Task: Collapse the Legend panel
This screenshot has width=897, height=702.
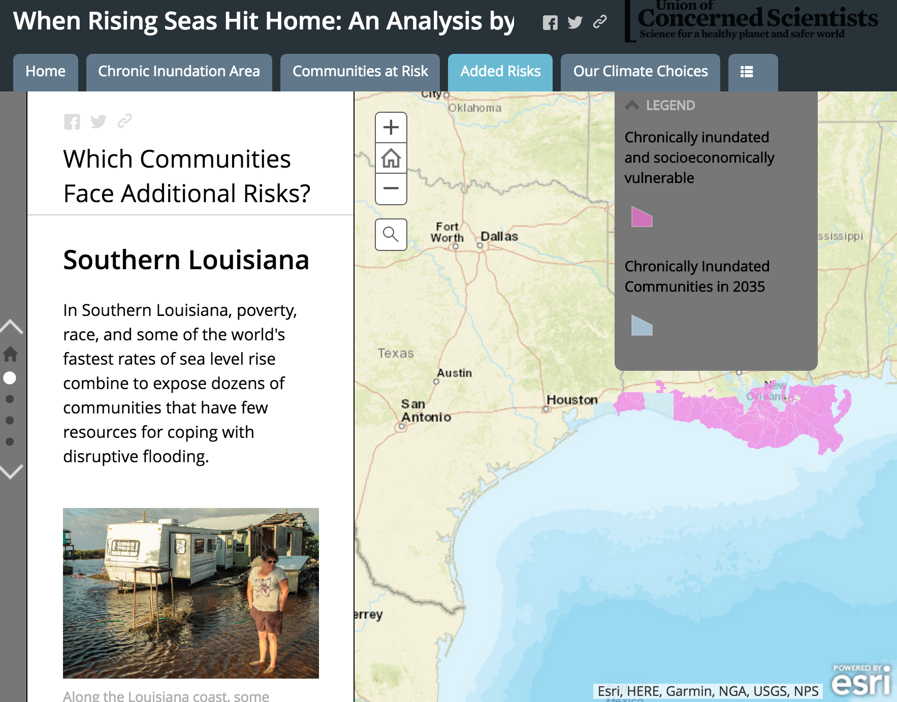Action: coord(632,105)
